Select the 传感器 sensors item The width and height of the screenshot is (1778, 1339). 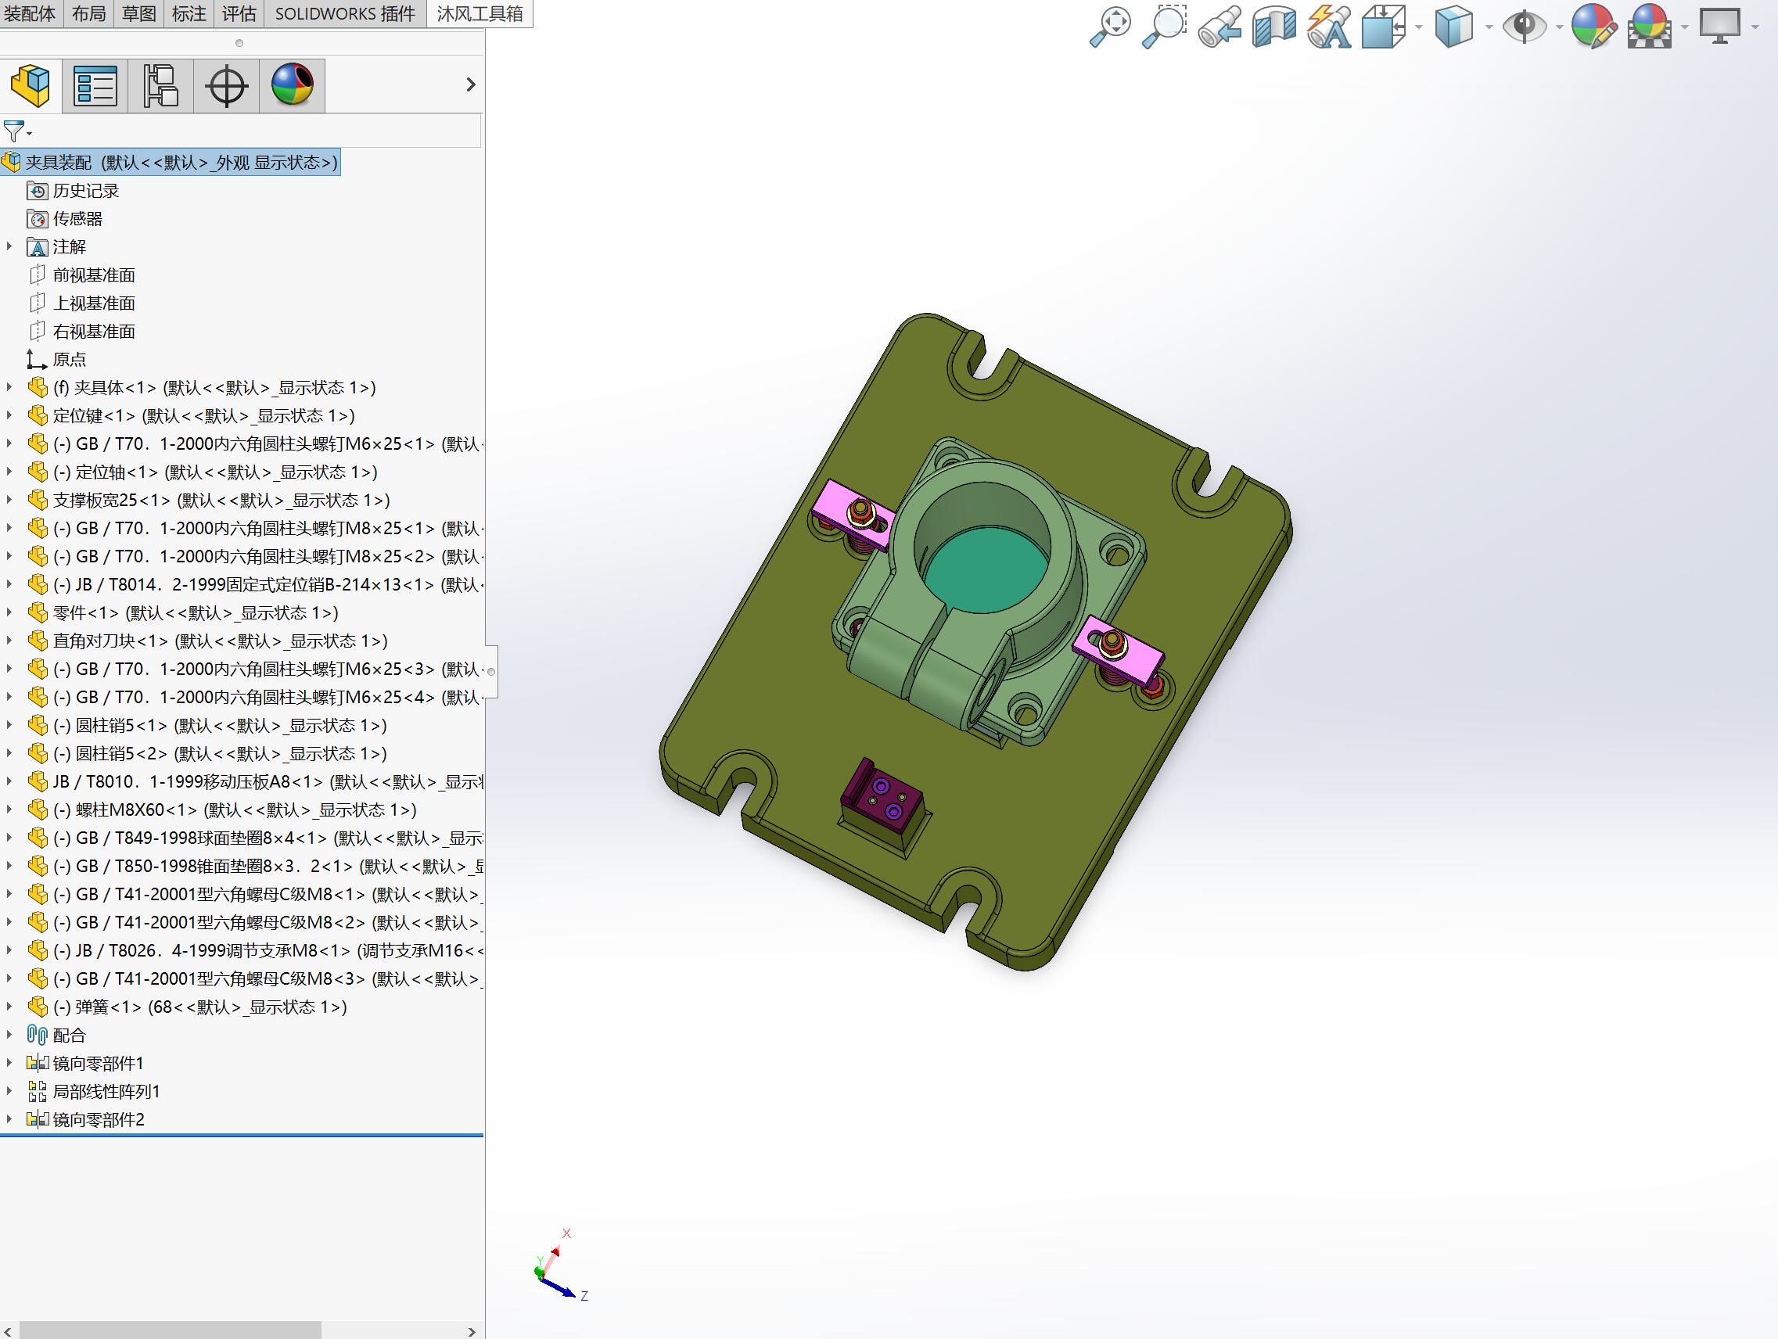click(65, 219)
